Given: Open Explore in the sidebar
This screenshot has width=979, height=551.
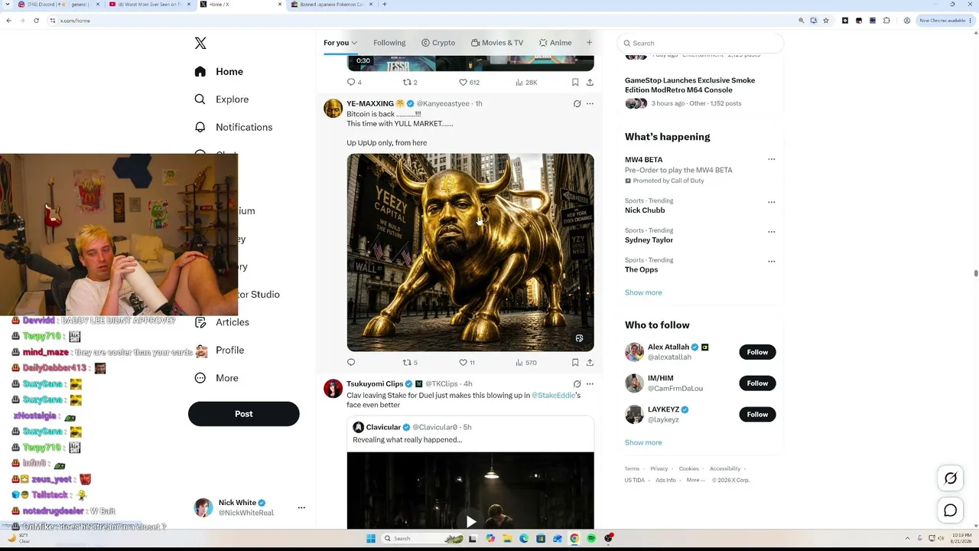Looking at the screenshot, I should pyautogui.click(x=222, y=99).
